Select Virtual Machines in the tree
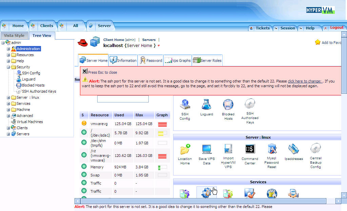The image size is (347, 211). pyautogui.click(x=29, y=122)
